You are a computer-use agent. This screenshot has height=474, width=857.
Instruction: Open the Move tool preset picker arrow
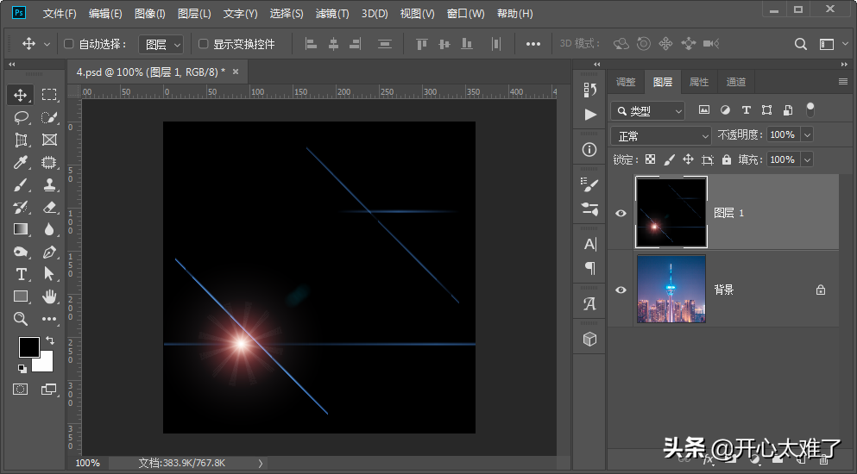point(47,44)
